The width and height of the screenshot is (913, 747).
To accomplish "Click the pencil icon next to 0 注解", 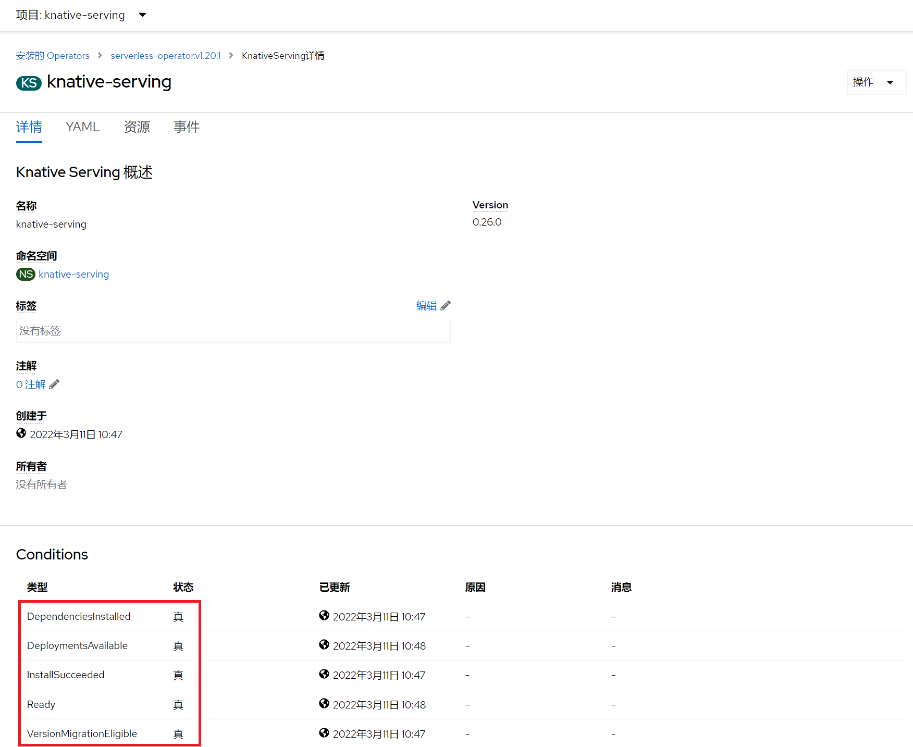I will (54, 384).
